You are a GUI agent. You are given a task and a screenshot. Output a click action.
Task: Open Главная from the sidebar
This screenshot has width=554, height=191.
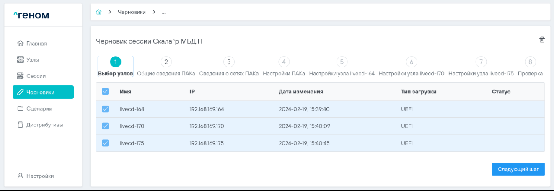point(36,44)
